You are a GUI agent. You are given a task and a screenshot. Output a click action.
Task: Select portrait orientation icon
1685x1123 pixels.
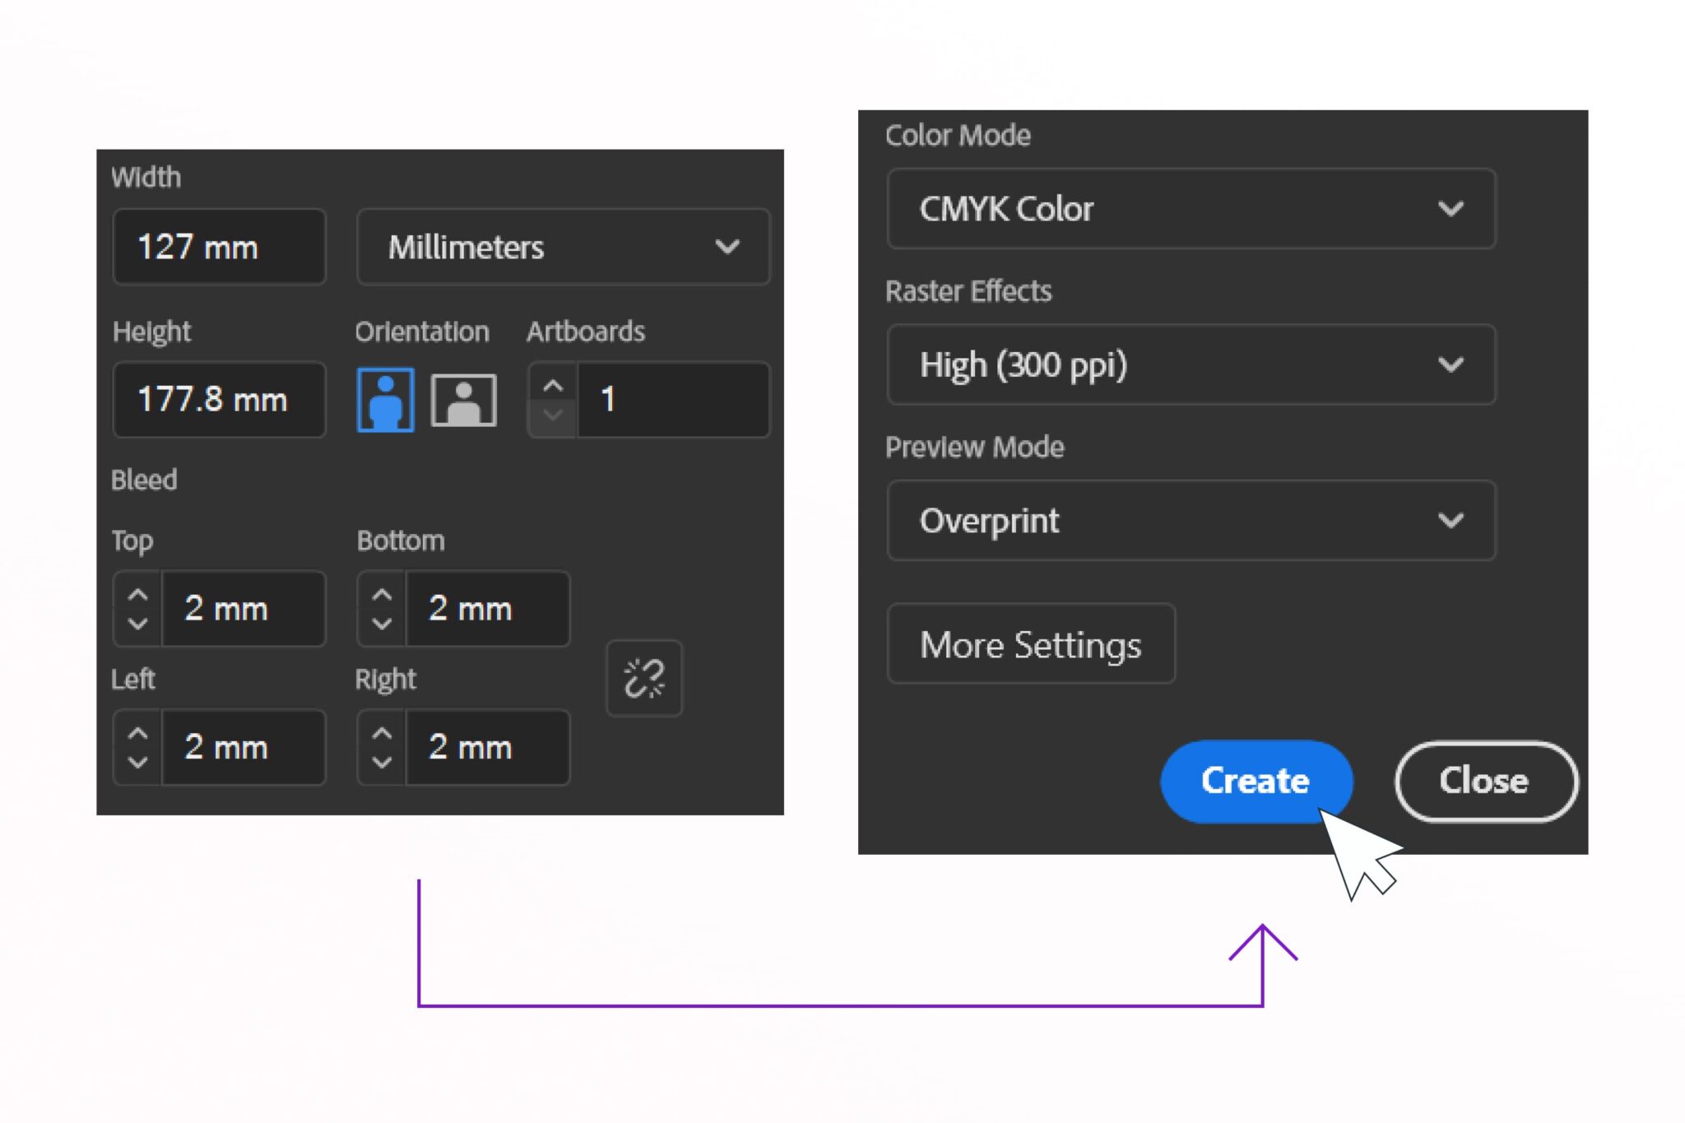pos(385,400)
